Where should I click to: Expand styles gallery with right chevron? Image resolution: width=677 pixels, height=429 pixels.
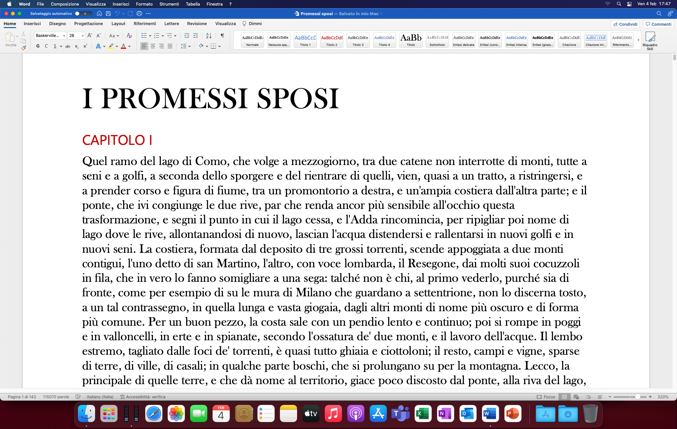click(x=638, y=40)
